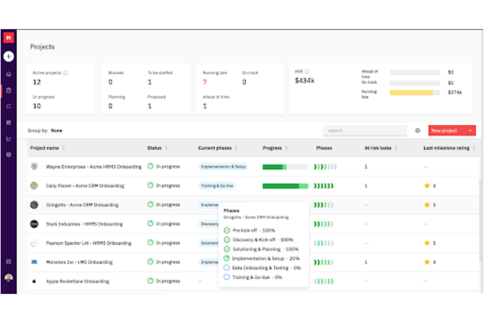Open Gringotts - Acme CRM Onboarding project
Viewport: 484px width, 323px height.
[82, 205]
